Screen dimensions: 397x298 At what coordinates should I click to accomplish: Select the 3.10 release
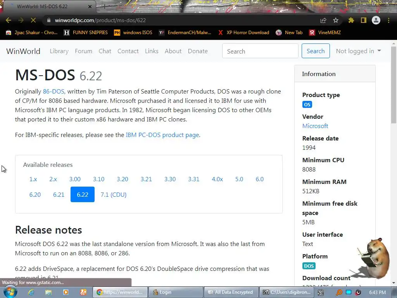click(x=98, y=179)
